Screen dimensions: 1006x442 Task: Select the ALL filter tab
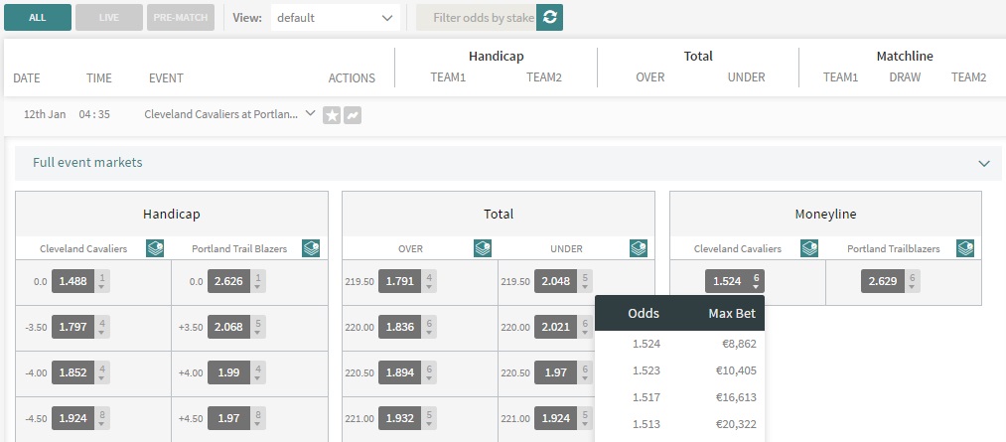click(x=38, y=18)
